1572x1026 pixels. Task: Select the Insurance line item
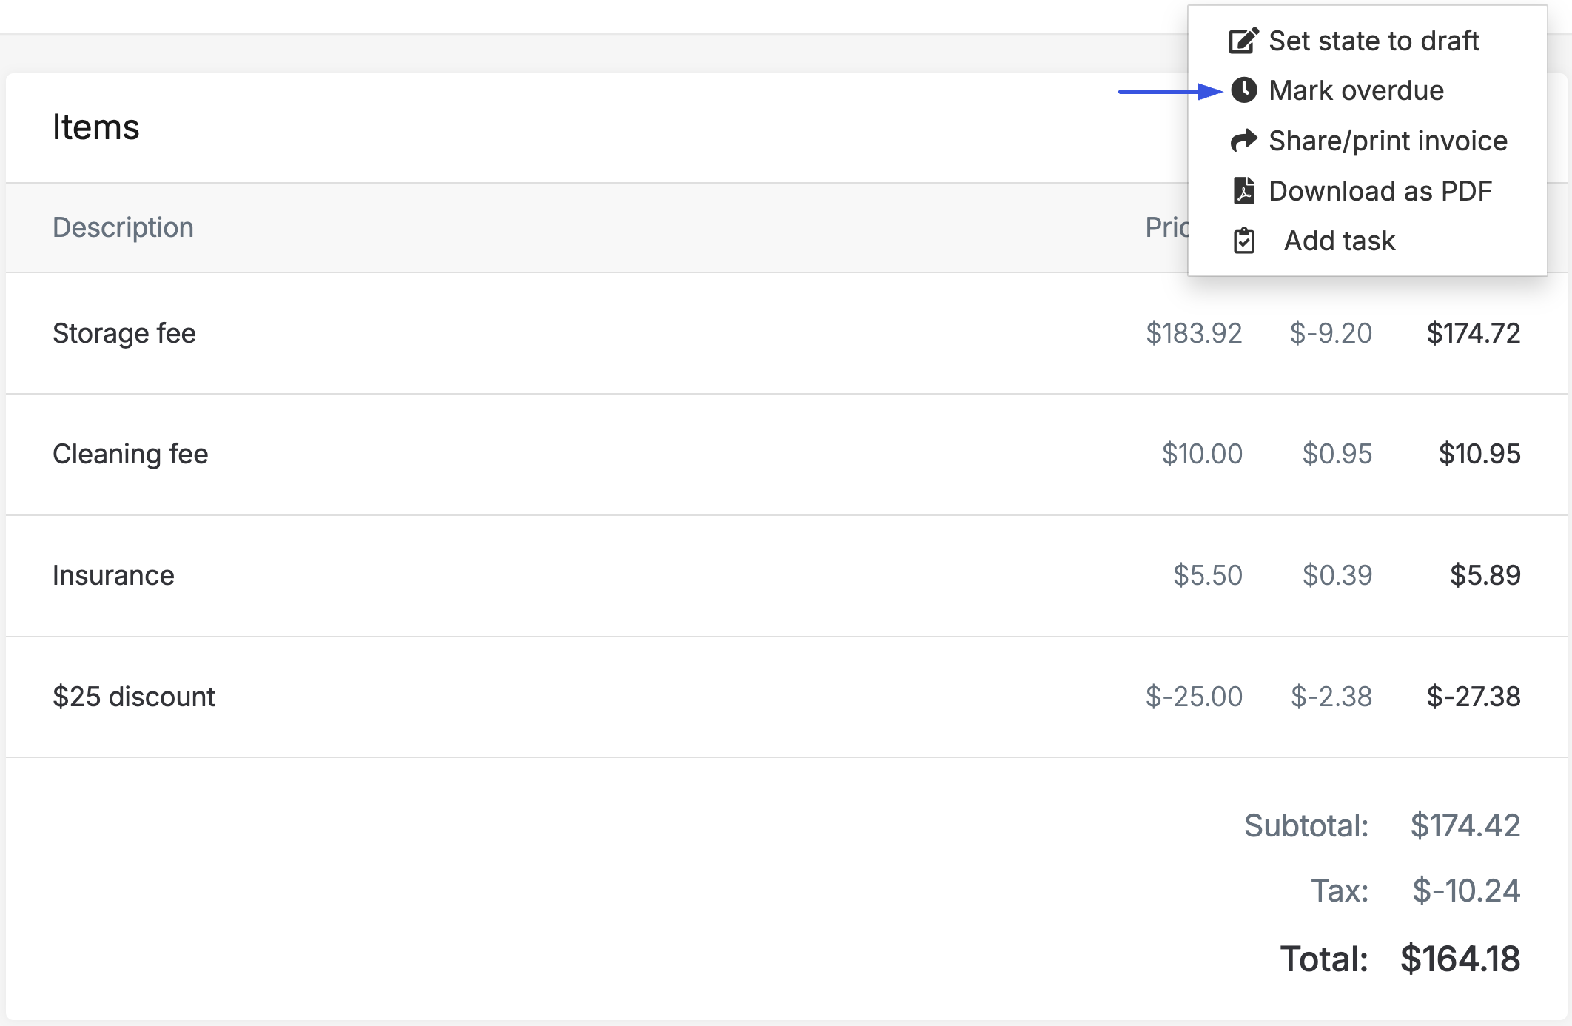[786, 575]
